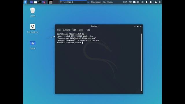185x104 pixels.
Task: Open the File menu in terminal
Action: [x=59, y=30]
